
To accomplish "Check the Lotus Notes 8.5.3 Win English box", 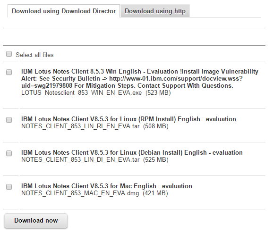I will 9,72.
